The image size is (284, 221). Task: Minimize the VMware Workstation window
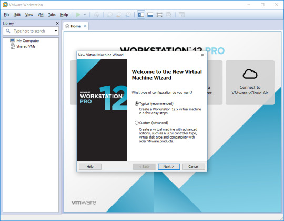(x=249, y=5)
